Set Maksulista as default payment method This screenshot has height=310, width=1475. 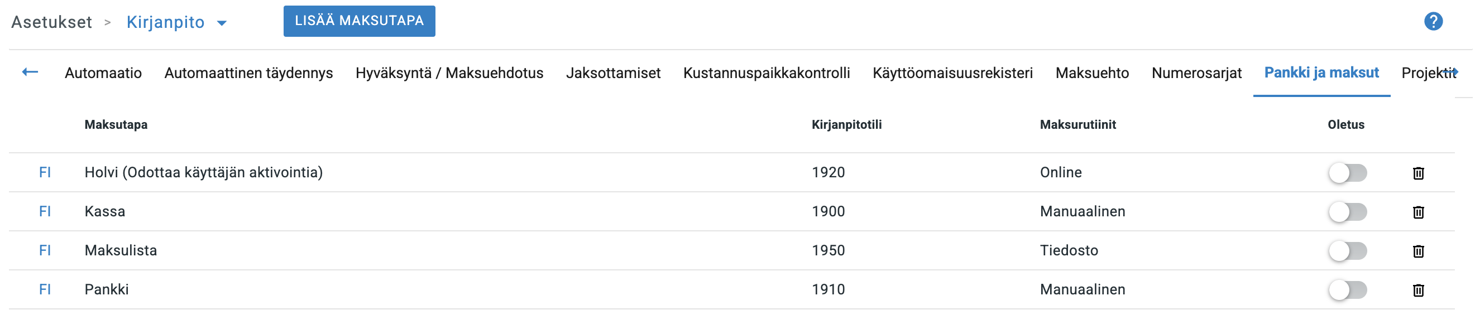click(x=1347, y=250)
